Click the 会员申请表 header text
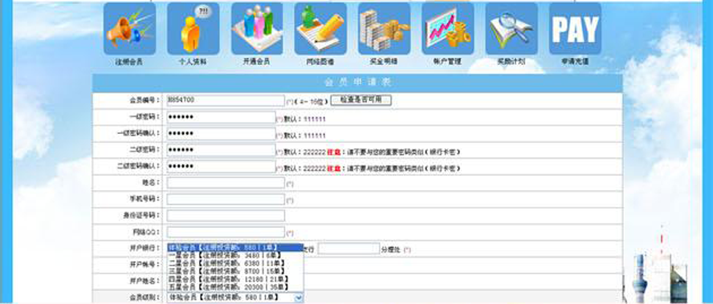Image resolution: width=713 pixels, height=304 pixels. (x=357, y=83)
